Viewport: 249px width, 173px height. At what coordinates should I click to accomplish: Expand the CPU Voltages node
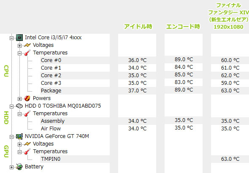pos(19,46)
